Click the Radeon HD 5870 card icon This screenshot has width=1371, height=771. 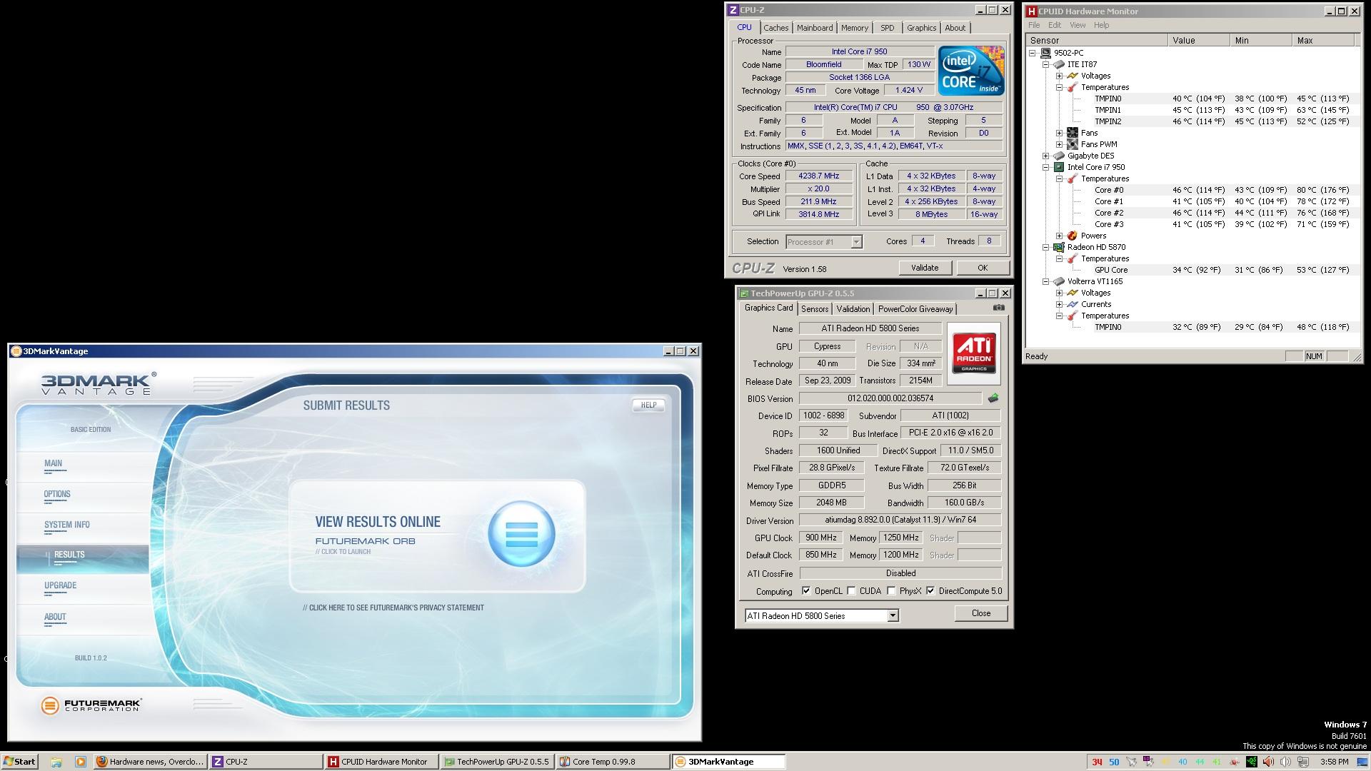click(x=1059, y=247)
